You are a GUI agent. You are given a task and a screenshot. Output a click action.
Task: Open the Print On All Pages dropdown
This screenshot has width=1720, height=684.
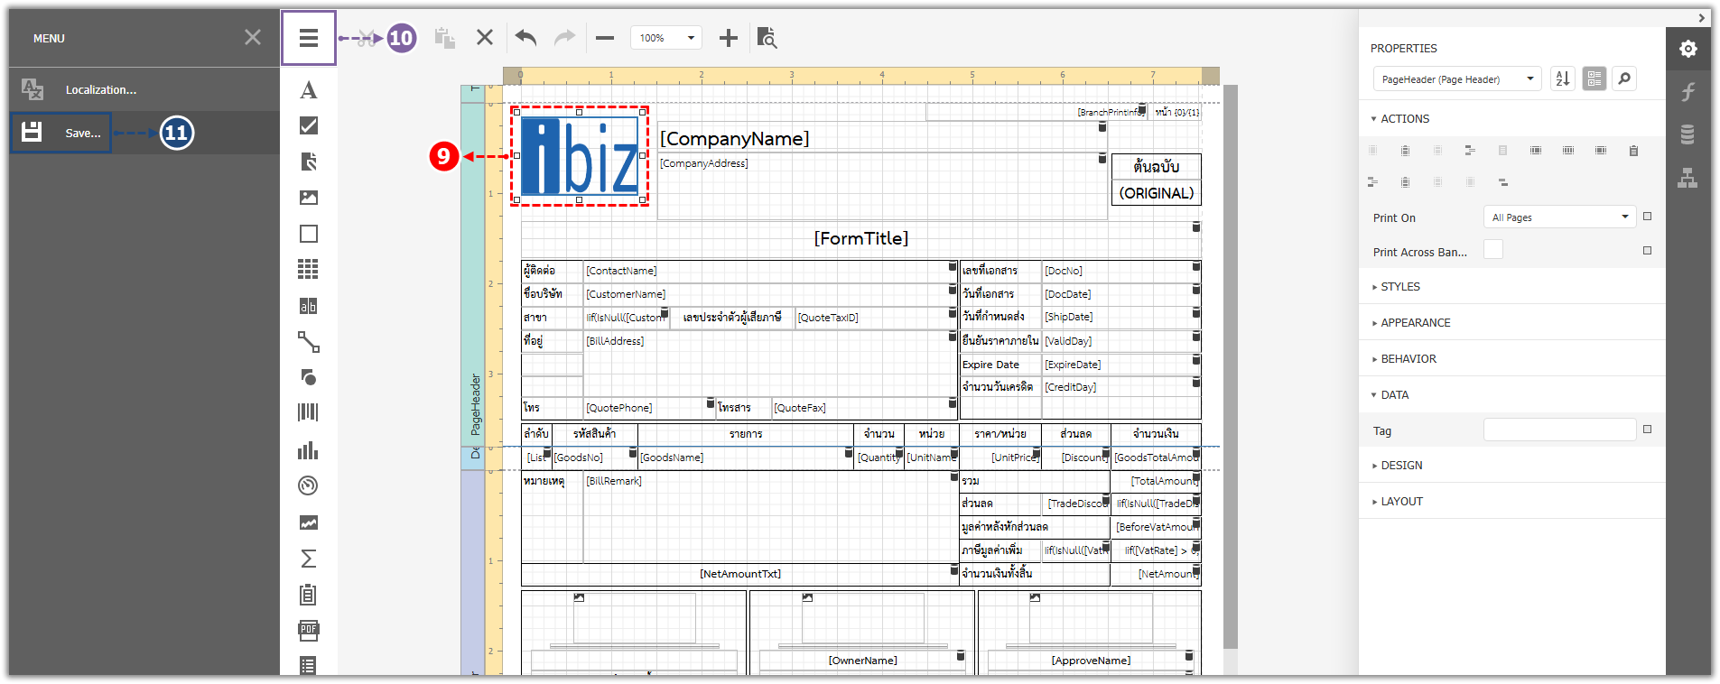tap(1559, 217)
